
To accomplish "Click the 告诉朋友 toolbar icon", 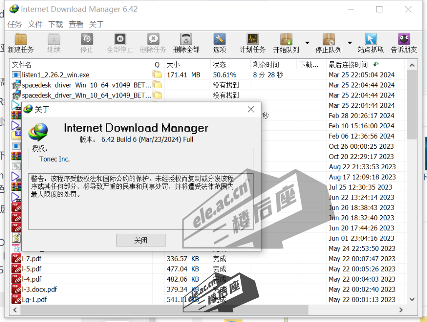I will (404, 40).
